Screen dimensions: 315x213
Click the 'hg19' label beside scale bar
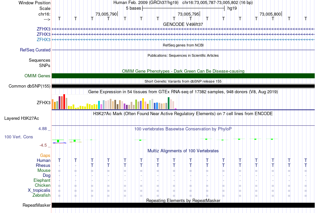coord(232,8)
